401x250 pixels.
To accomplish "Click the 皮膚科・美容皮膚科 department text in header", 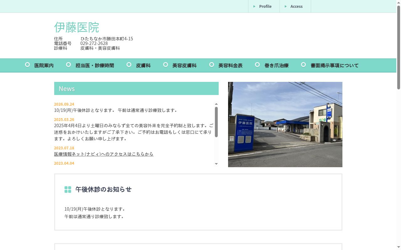I will click(x=100, y=48).
